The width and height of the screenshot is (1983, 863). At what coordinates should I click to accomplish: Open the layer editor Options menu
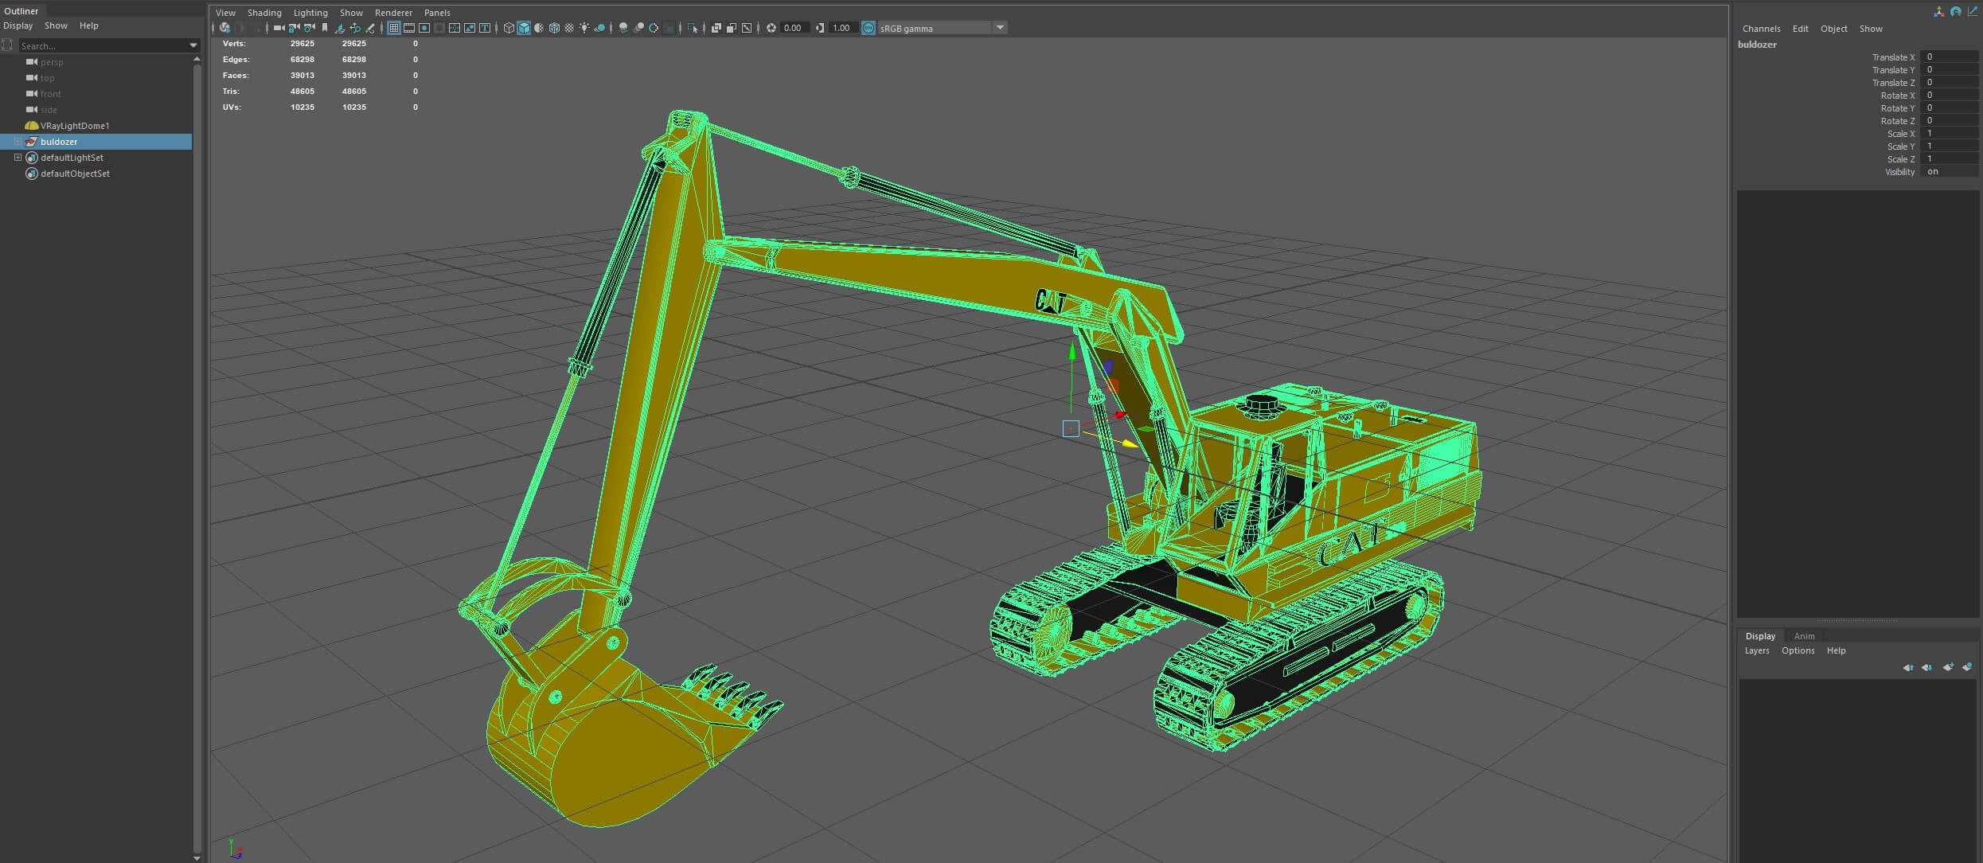pyautogui.click(x=1798, y=650)
